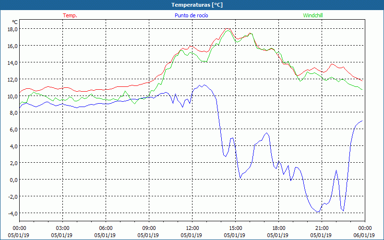Click the negative '-2,0' y-axis value
This screenshot has width=384, height=240.
click(13, 196)
